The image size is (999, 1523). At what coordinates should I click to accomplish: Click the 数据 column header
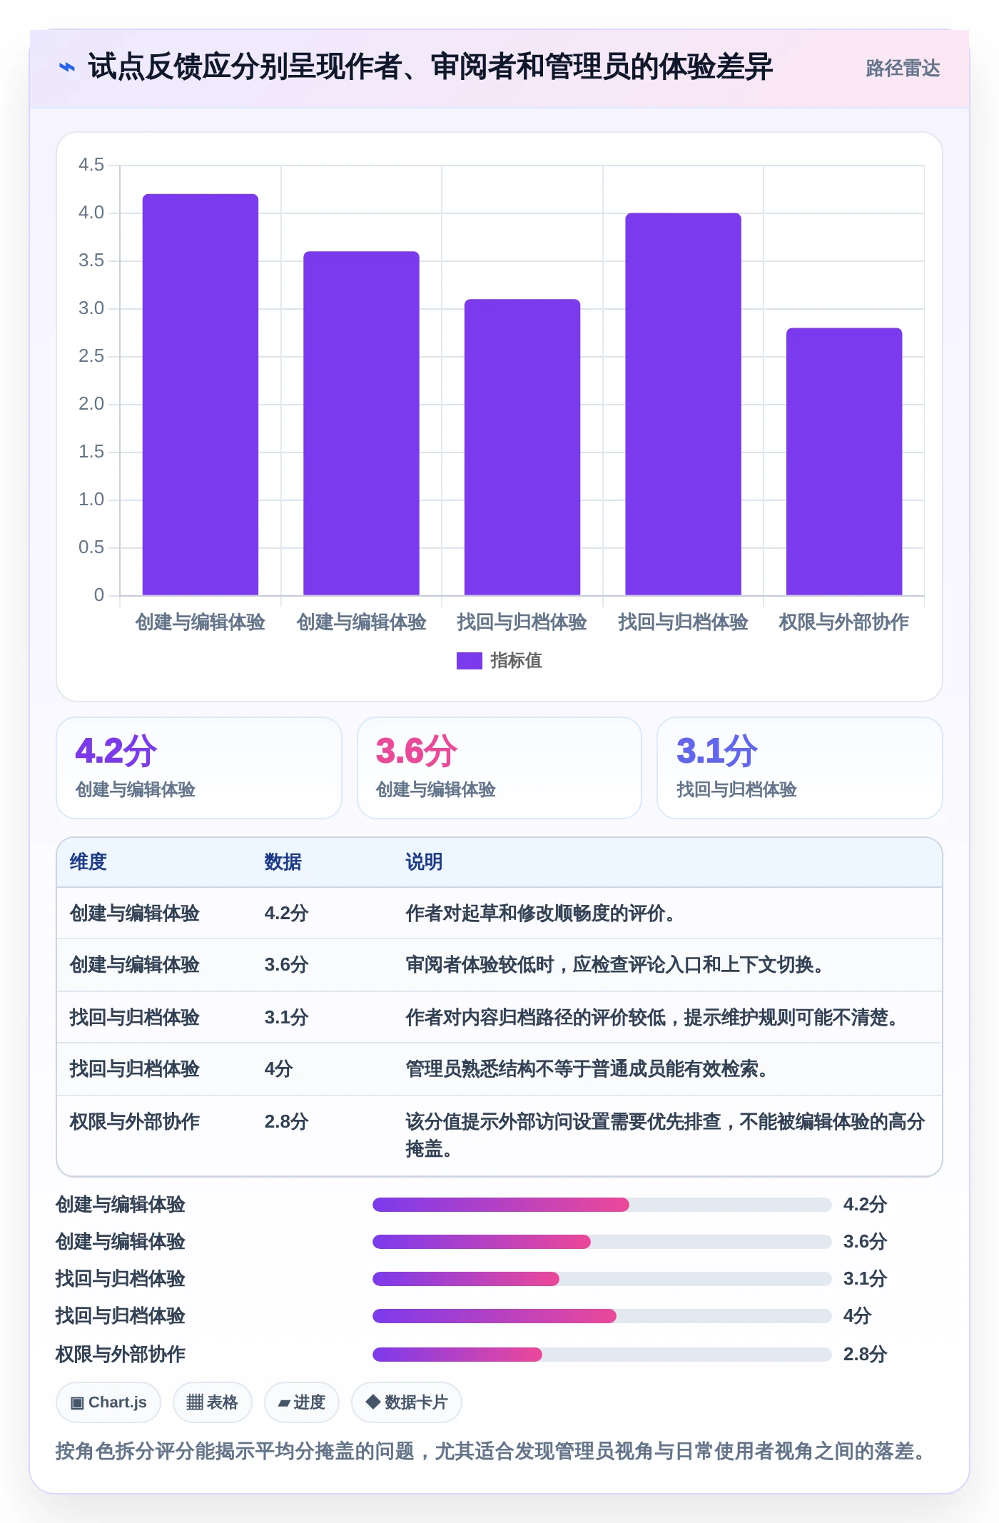(x=283, y=862)
